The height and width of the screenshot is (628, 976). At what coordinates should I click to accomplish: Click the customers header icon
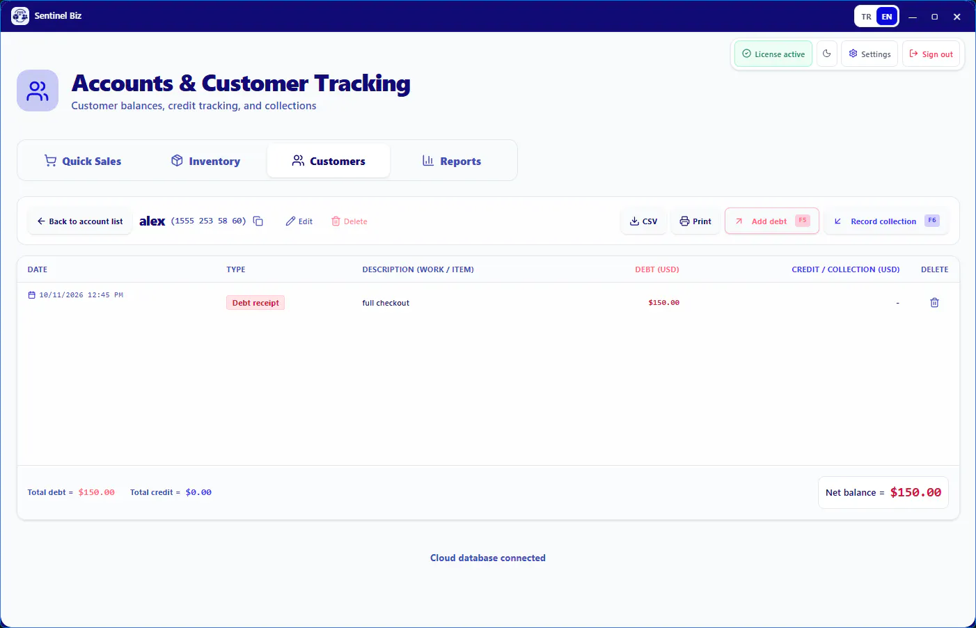(38, 91)
